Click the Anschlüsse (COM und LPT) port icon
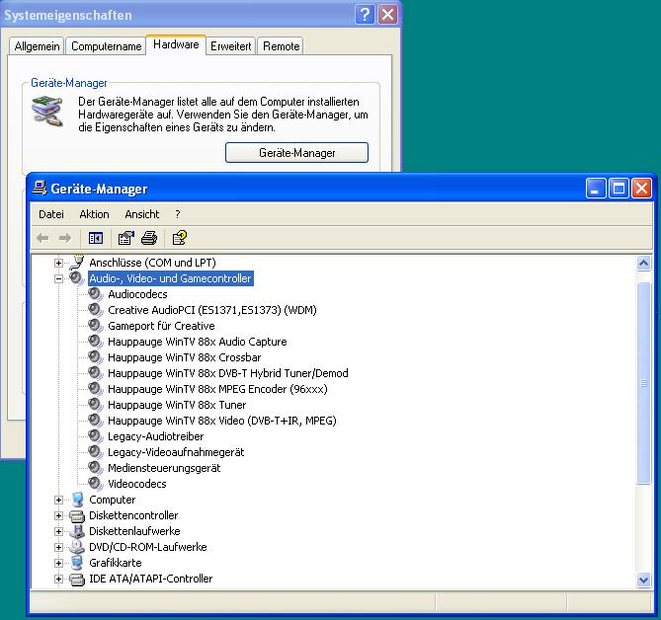This screenshot has height=620, width=661. coord(77,262)
